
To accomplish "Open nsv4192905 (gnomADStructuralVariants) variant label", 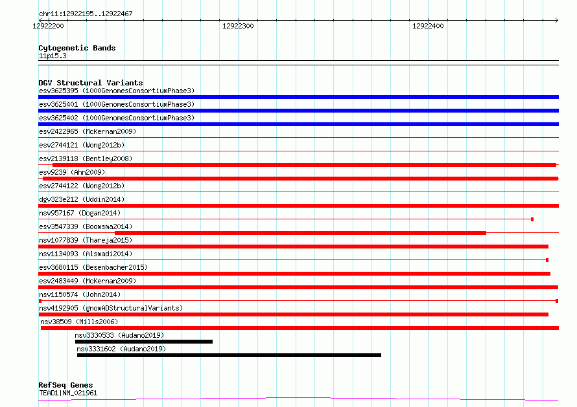I will [111, 308].
